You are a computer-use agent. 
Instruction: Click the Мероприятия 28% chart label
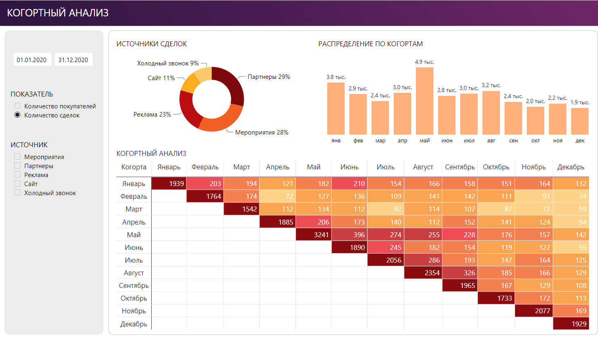point(262,133)
